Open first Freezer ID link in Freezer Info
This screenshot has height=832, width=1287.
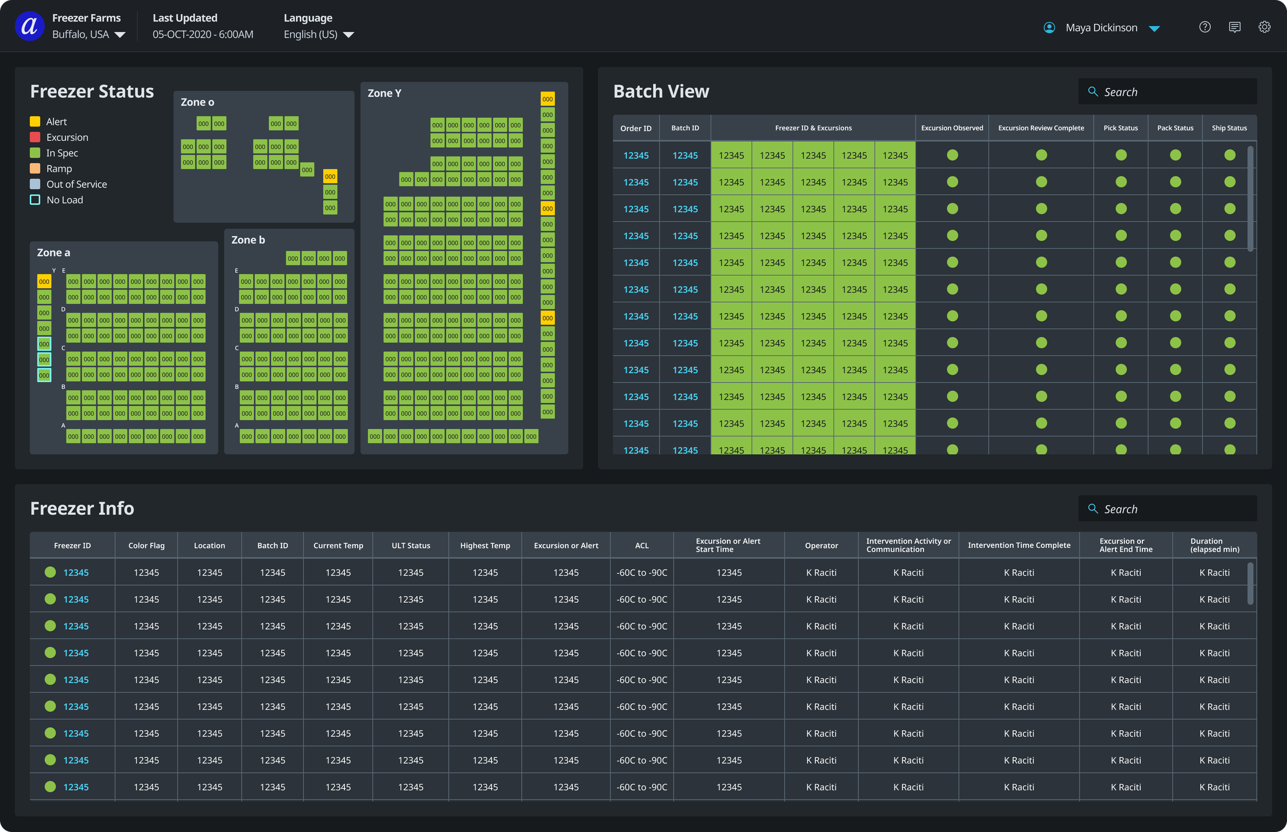(x=76, y=573)
